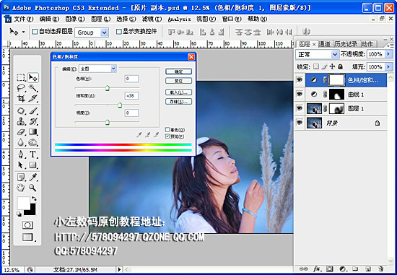Select the Zoom tool
The height and width of the screenshot is (275, 397).
pos(33,188)
